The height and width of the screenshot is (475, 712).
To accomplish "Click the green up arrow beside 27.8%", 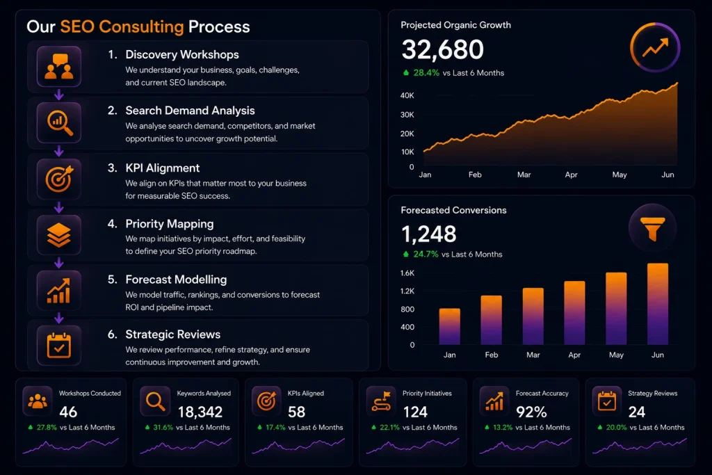I will point(31,427).
